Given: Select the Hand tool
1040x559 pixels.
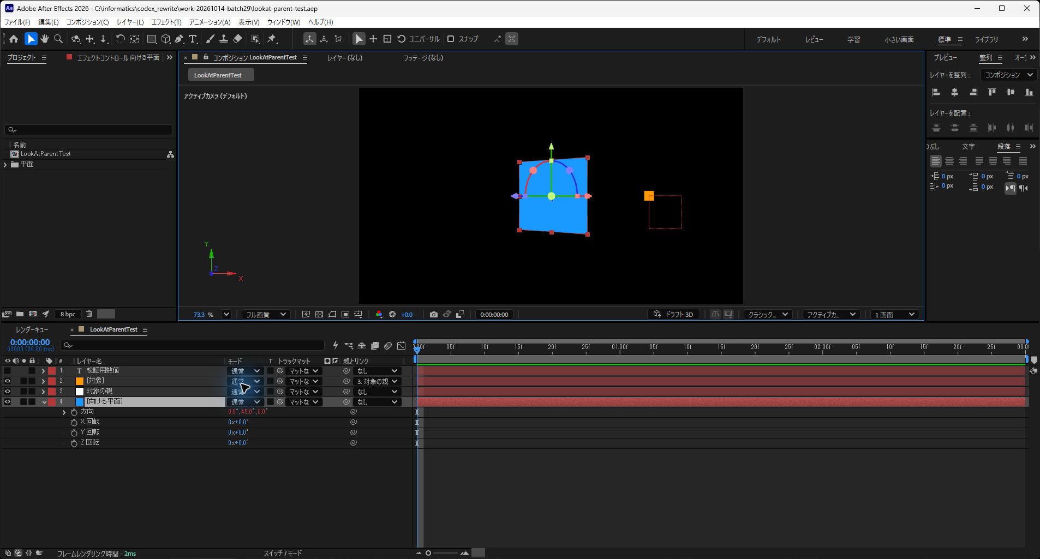Looking at the screenshot, I should pos(45,39).
